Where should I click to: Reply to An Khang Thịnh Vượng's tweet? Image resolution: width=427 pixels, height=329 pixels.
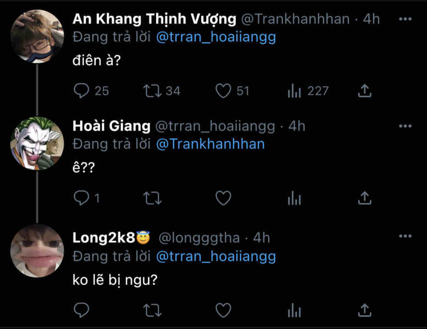pyautogui.click(x=82, y=90)
